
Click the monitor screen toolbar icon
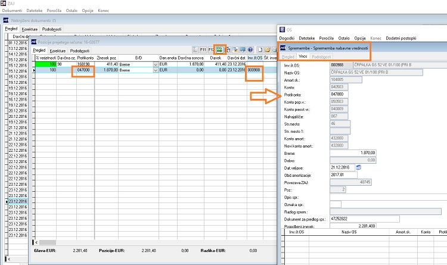(x=241, y=49)
